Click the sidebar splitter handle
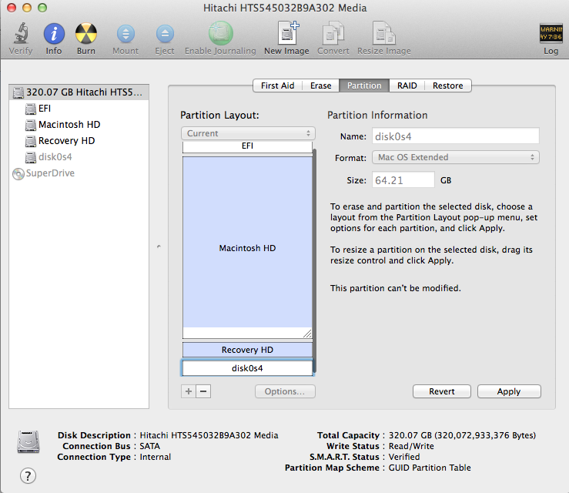The width and height of the screenshot is (569, 493). pos(159,246)
